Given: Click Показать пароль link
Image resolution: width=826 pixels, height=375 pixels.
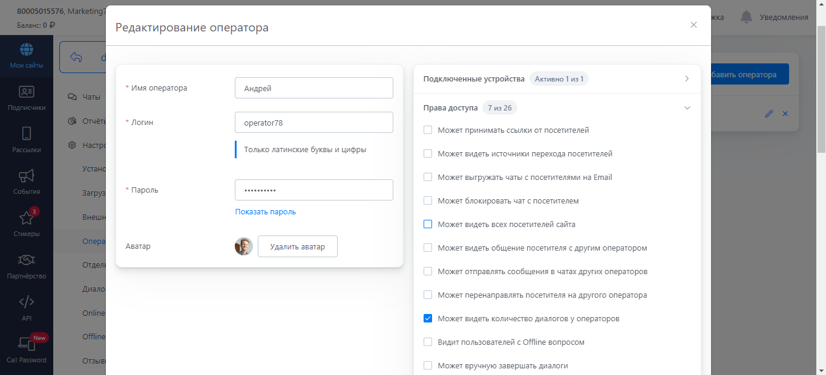Looking at the screenshot, I should point(265,212).
